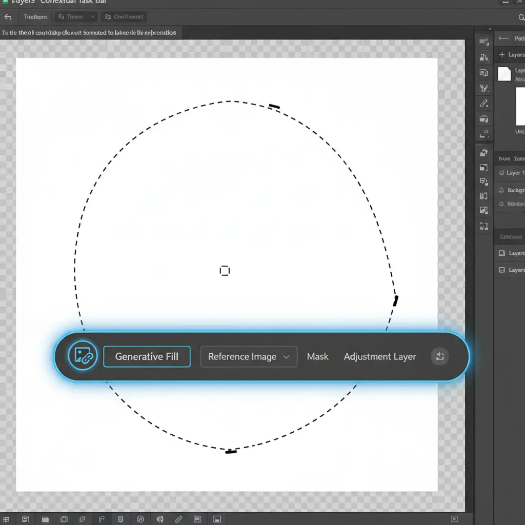Click the white document thumbnail in Layers panel
The image size is (525, 525).
pyautogui.click(x=504, y=74)
